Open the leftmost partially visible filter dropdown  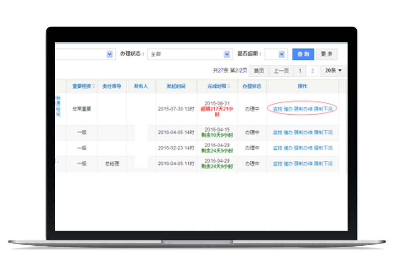pyautogui.click(x=109, y=54)
